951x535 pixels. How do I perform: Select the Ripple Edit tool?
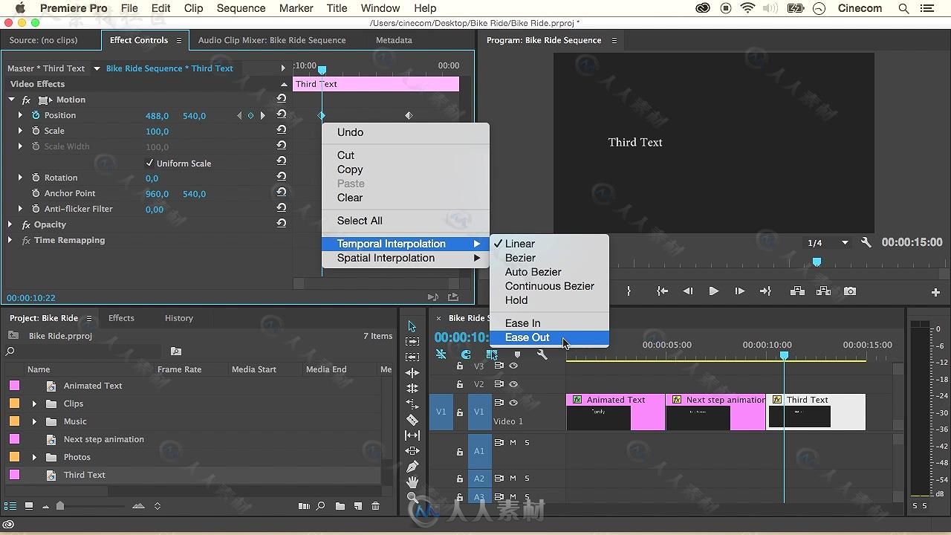[x=412, y=373]
